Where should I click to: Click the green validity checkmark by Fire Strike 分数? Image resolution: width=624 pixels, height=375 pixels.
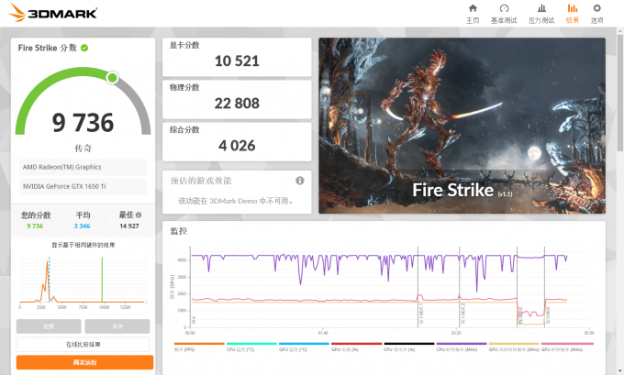(84, 48)
